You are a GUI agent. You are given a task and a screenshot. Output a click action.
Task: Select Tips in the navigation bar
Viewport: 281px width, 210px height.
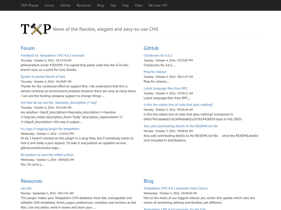(x=113, y=5)
